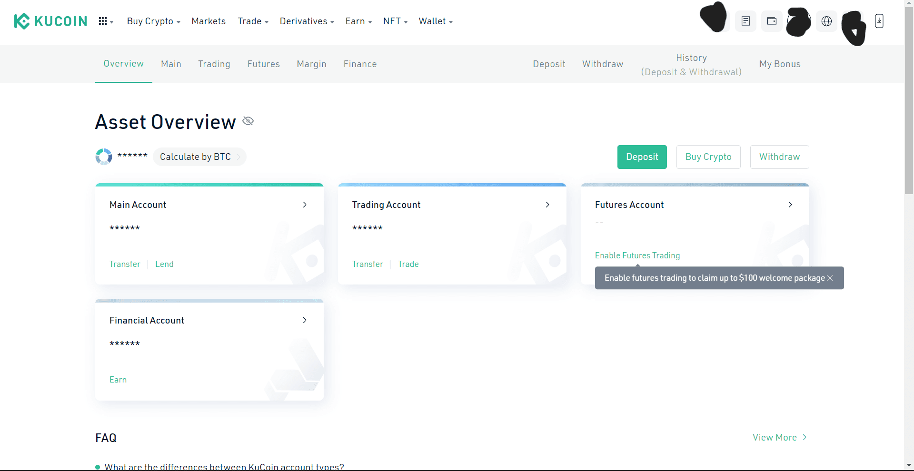Click Calculate by BTC selector
Screen dimensions: 914x471
[199, 157]
